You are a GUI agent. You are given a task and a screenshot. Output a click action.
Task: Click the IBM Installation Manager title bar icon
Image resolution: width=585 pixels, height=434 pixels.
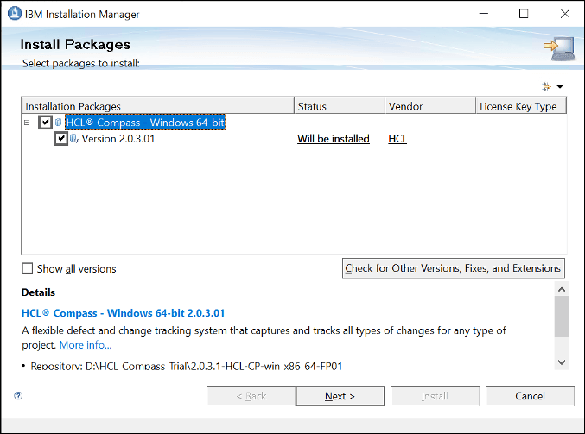[15, 14]
